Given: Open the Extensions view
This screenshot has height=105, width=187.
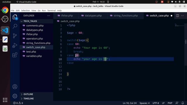Looking at the screenshot, I should pyautogui.click(x=15, y=55).
